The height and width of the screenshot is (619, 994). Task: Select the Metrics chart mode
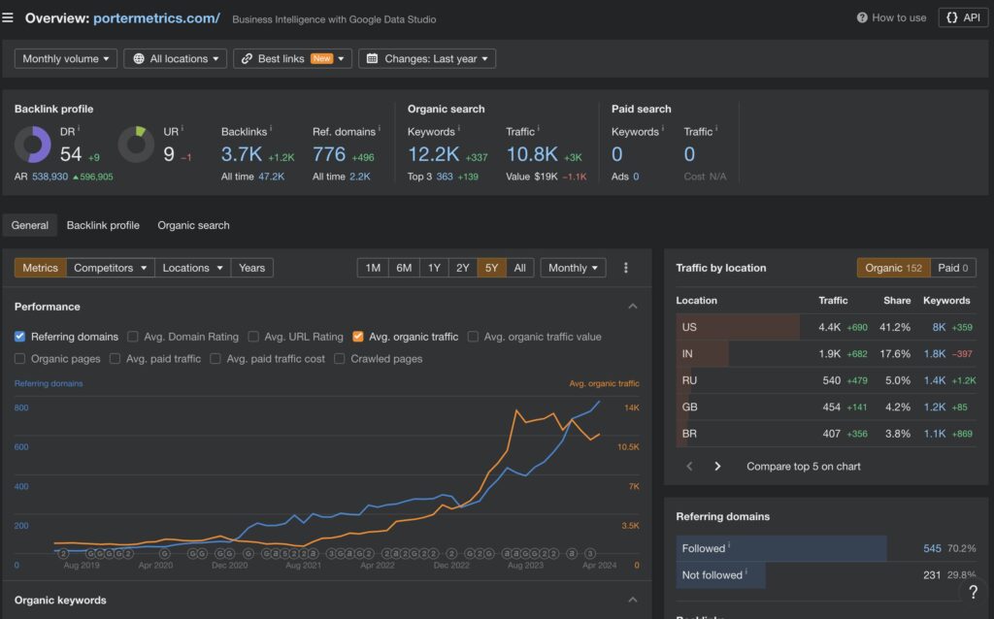(40, 268)
